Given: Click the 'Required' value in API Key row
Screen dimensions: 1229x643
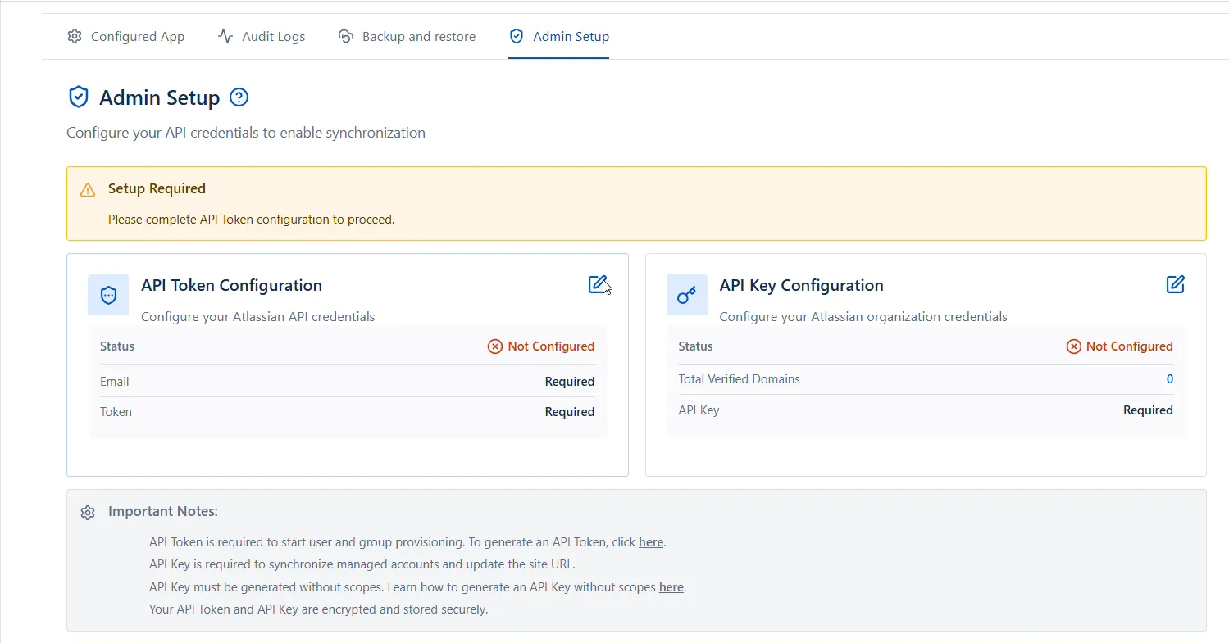Looking at the screenshot, I should coord(1148,410).
